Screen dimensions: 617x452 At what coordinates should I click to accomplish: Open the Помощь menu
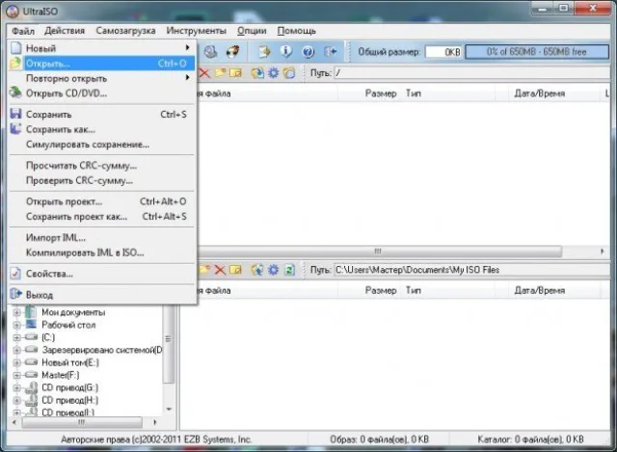[296, 31]
